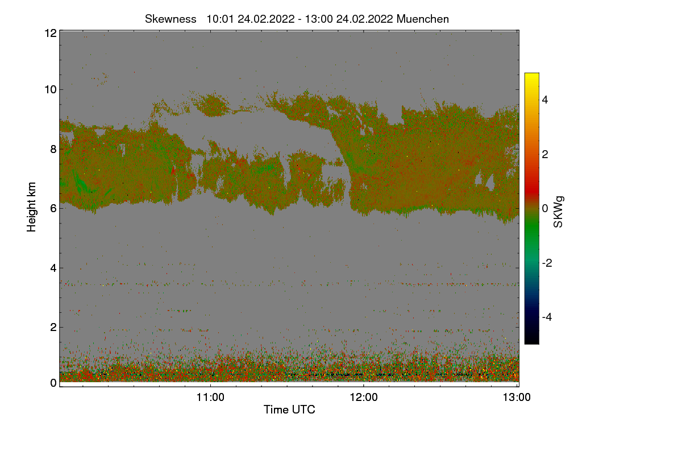The image size is (682, 455).
Task: Click the colorbar tick label 0
Action: tap(545, 209)
